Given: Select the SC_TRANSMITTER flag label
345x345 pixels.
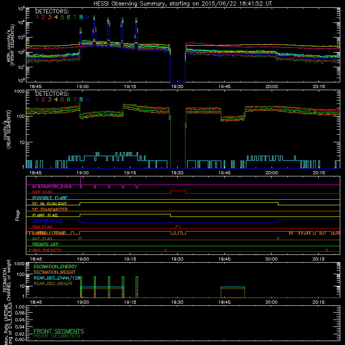Looking at the screenshot, I should point(50,210).
